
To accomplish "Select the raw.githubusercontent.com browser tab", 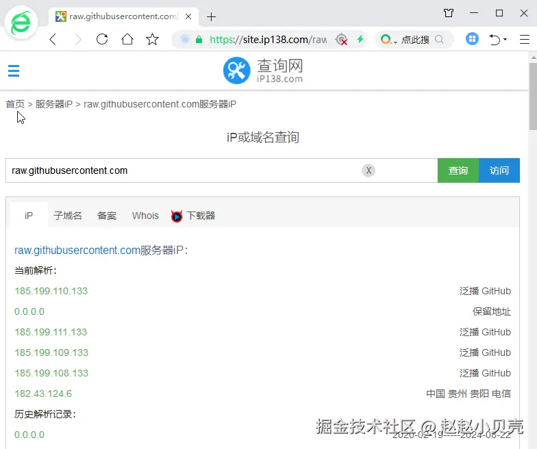I will pyautogui.click(x=123, y=16).
